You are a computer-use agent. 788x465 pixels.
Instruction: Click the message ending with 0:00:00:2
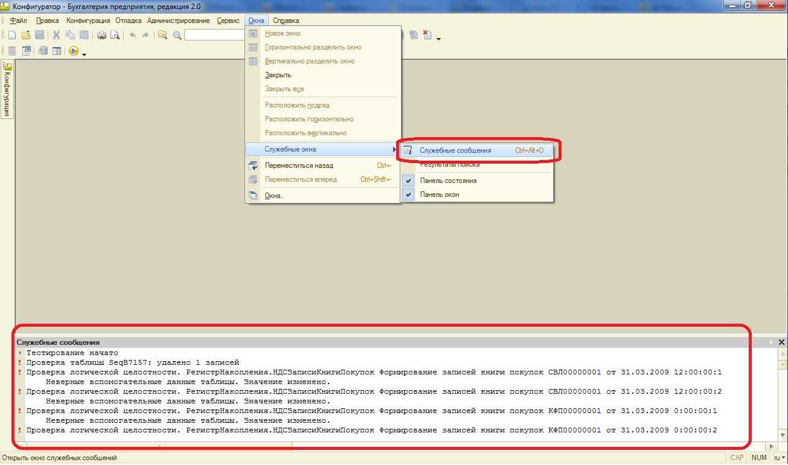click(372, 430)
